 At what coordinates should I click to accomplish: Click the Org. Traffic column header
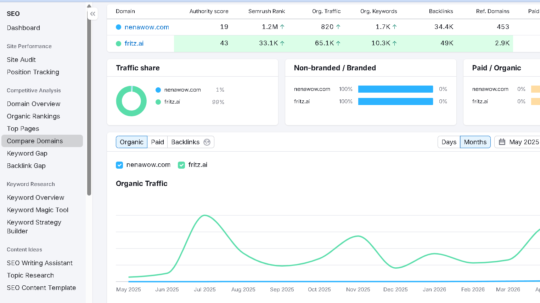pos(326,11)
